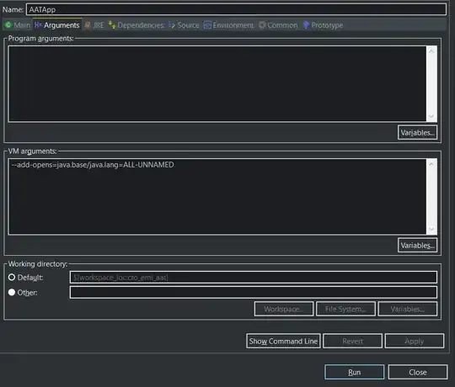The width and height of the screenshot is (455, 387).
Task: Select the Default working directory radio
Action: pos(12,278)
